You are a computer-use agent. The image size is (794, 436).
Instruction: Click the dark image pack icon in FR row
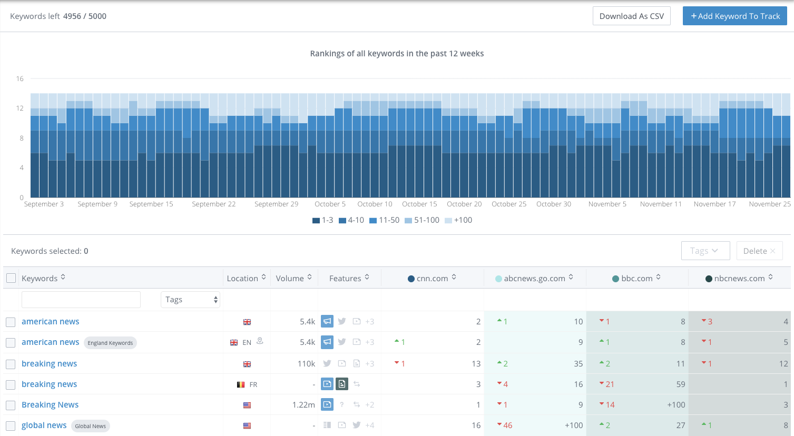pos(341,384)
